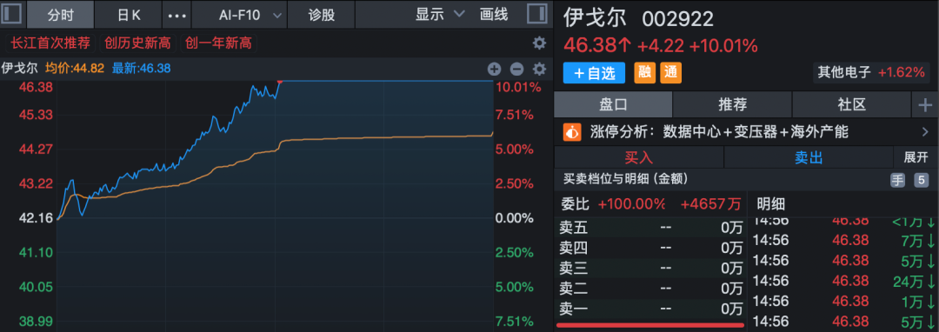Click the 买入 buy button
Image resolution: width=939 pixels, height=332 pixels.
click(x=638, y=157)
